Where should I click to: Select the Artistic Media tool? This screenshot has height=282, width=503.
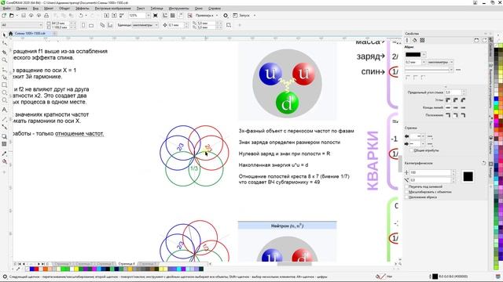[4, 77]
